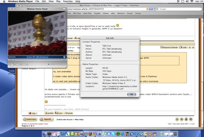Skip to next track in Windows Media Player
This screenshot has width=204, height=137.
tap(26, 64)
